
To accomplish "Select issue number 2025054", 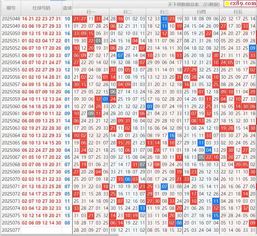I will pos(11,63).
